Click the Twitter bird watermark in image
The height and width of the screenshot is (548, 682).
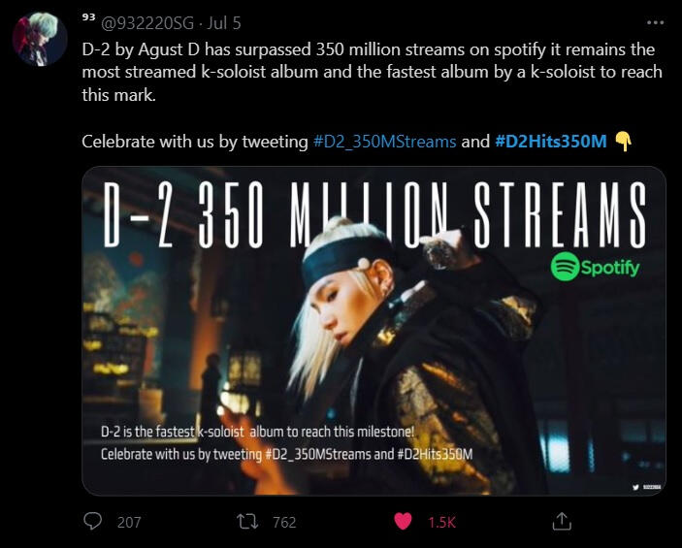pos(635,487)
